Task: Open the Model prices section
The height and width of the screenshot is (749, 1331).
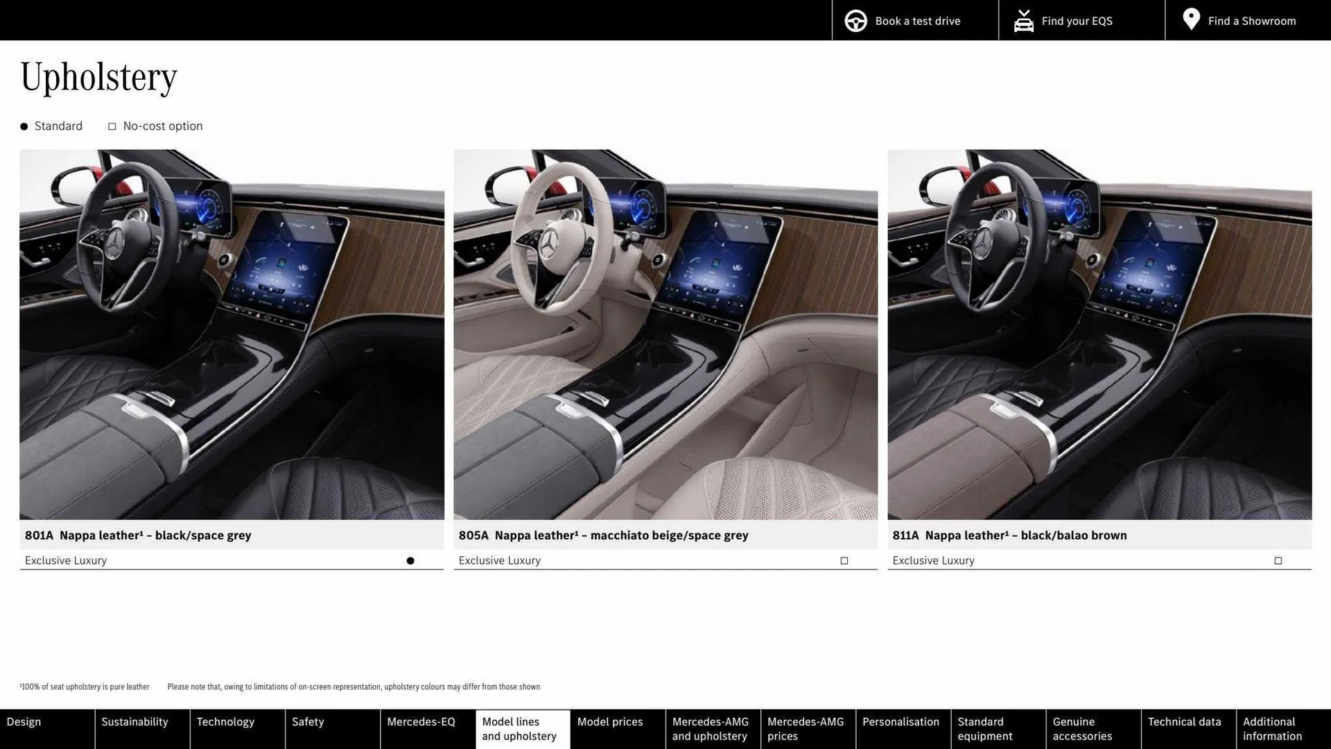Action: tap(609, 721)
